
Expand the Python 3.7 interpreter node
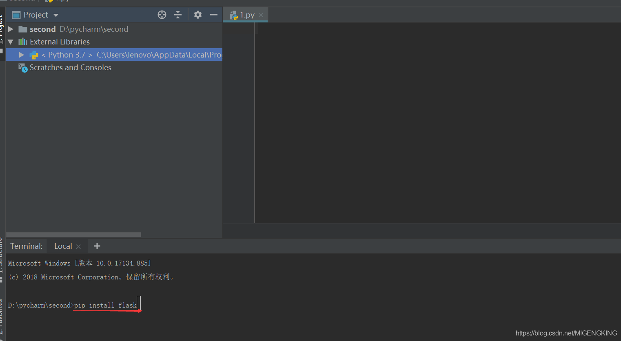click(22, 55)
